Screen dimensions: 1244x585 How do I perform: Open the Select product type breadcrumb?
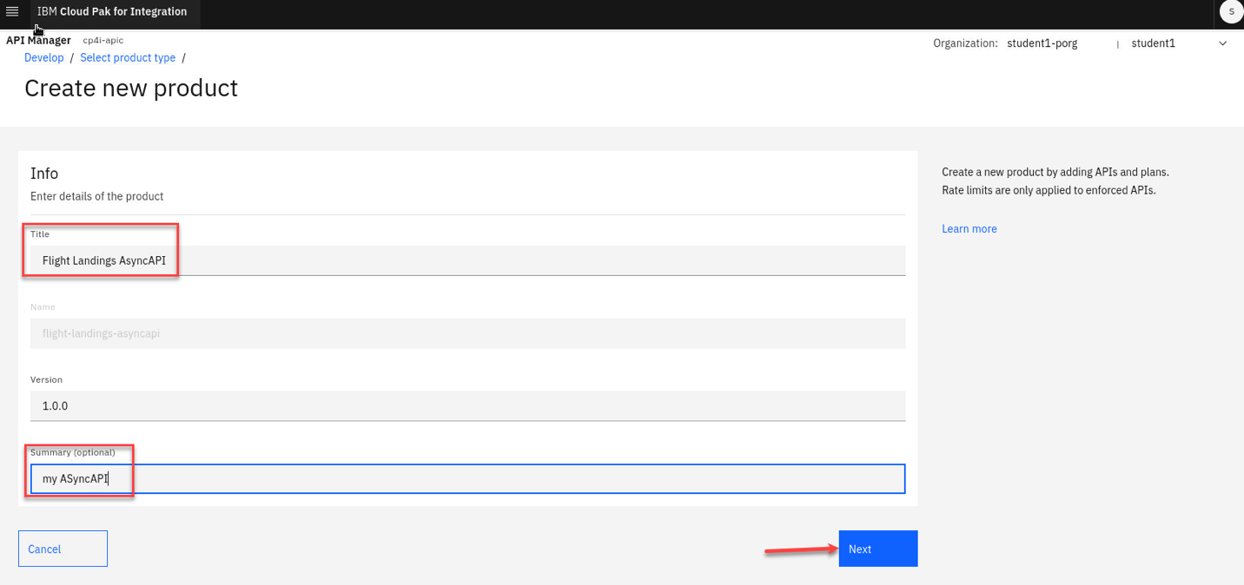tap(128, 57)
